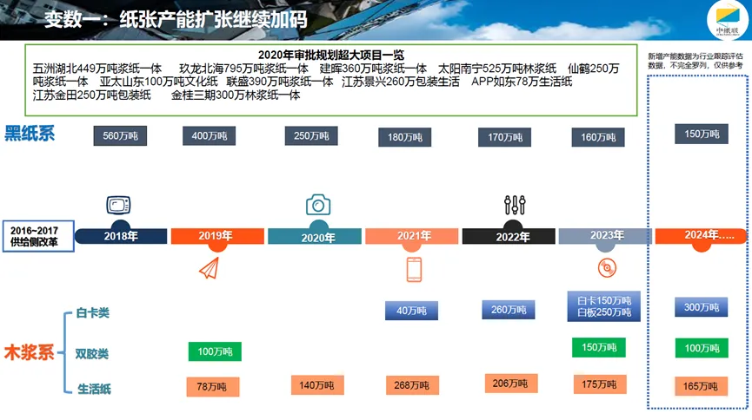Click the 2016~2017 供给侧改革 box
The image size is (752, 420).
pyautogui.click(x=38, y=236)
